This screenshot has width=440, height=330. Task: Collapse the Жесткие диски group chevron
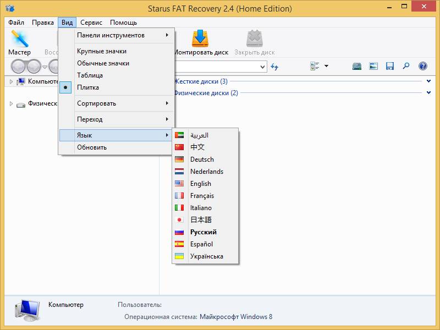point(428,81)
